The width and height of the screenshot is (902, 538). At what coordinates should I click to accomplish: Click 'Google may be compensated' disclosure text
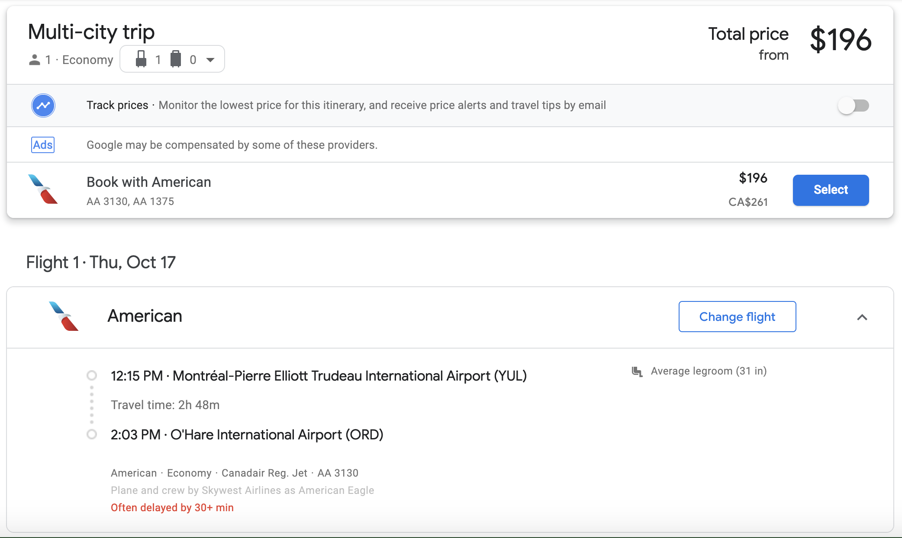pyautogui.click(x=232, y=145)
